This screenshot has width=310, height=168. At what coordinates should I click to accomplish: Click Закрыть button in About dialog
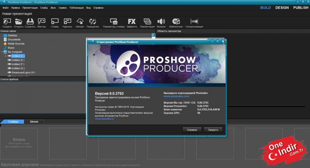(213, 130)
